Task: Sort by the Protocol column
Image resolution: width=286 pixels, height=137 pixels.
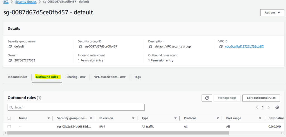Action: click(x=218, y=118)
